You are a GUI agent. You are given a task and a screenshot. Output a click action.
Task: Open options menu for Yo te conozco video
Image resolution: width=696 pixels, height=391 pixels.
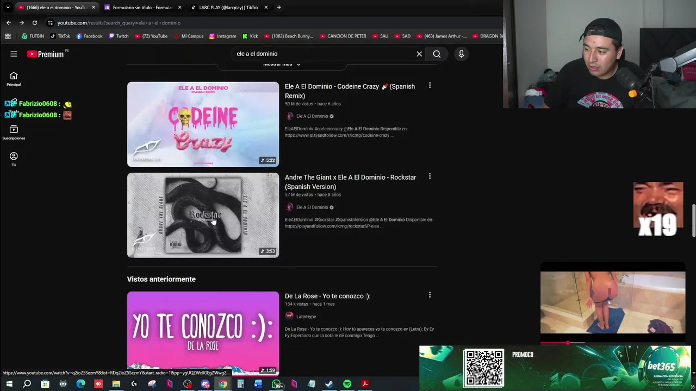click(430, 295)
